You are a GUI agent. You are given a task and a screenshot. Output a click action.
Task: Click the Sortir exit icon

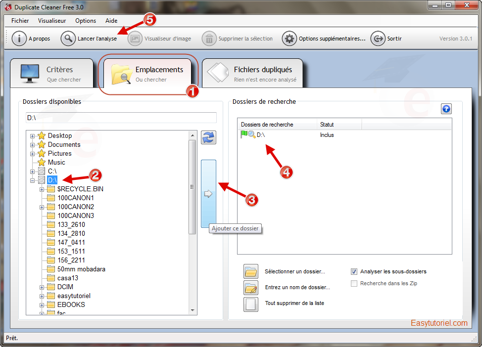click(x=378, y=39)
